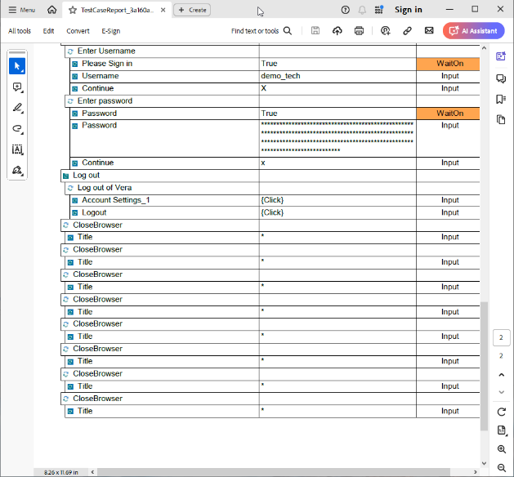Open the Convert menu
This screenshot has height=477, width=514.
(x=78, y=31)
